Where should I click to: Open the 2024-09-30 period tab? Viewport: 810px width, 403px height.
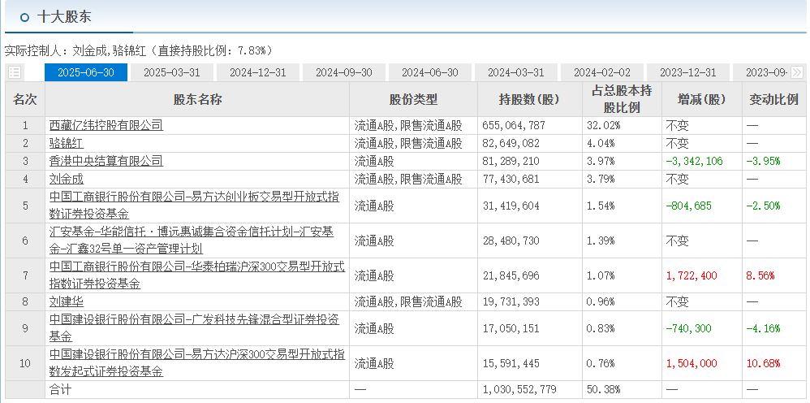click(x=344, y=72)
